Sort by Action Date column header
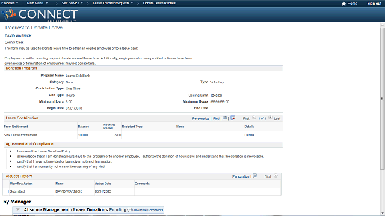The image size is (385, 216). click(x=103, y=184)
